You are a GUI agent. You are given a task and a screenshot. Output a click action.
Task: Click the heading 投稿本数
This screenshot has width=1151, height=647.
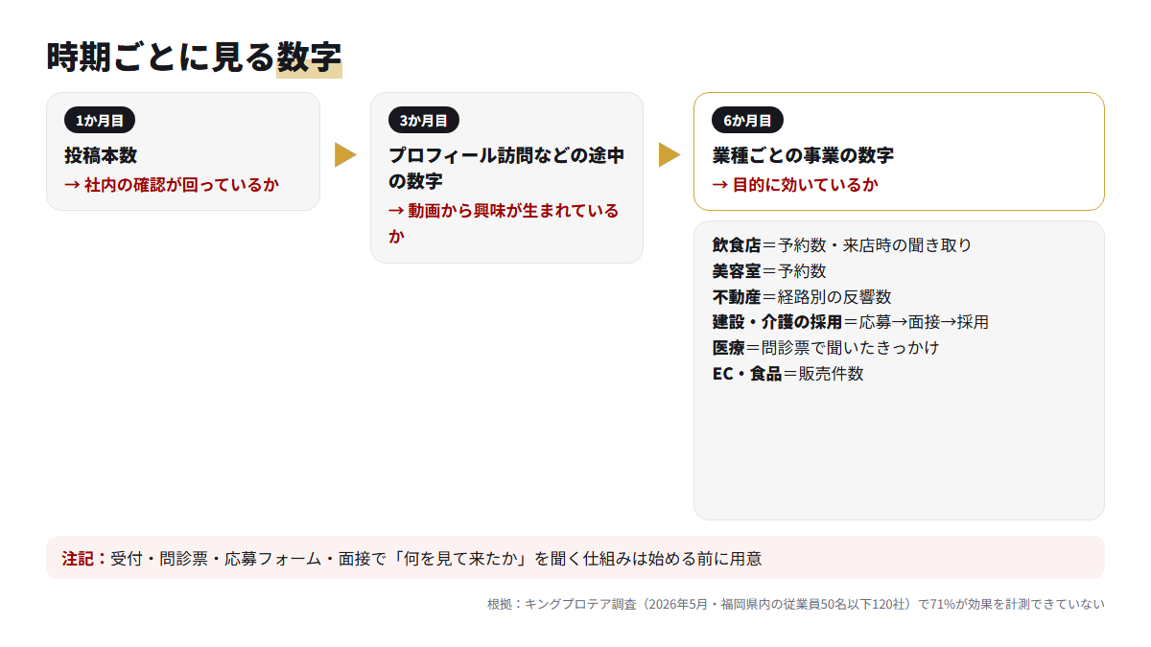click(101, 155)
